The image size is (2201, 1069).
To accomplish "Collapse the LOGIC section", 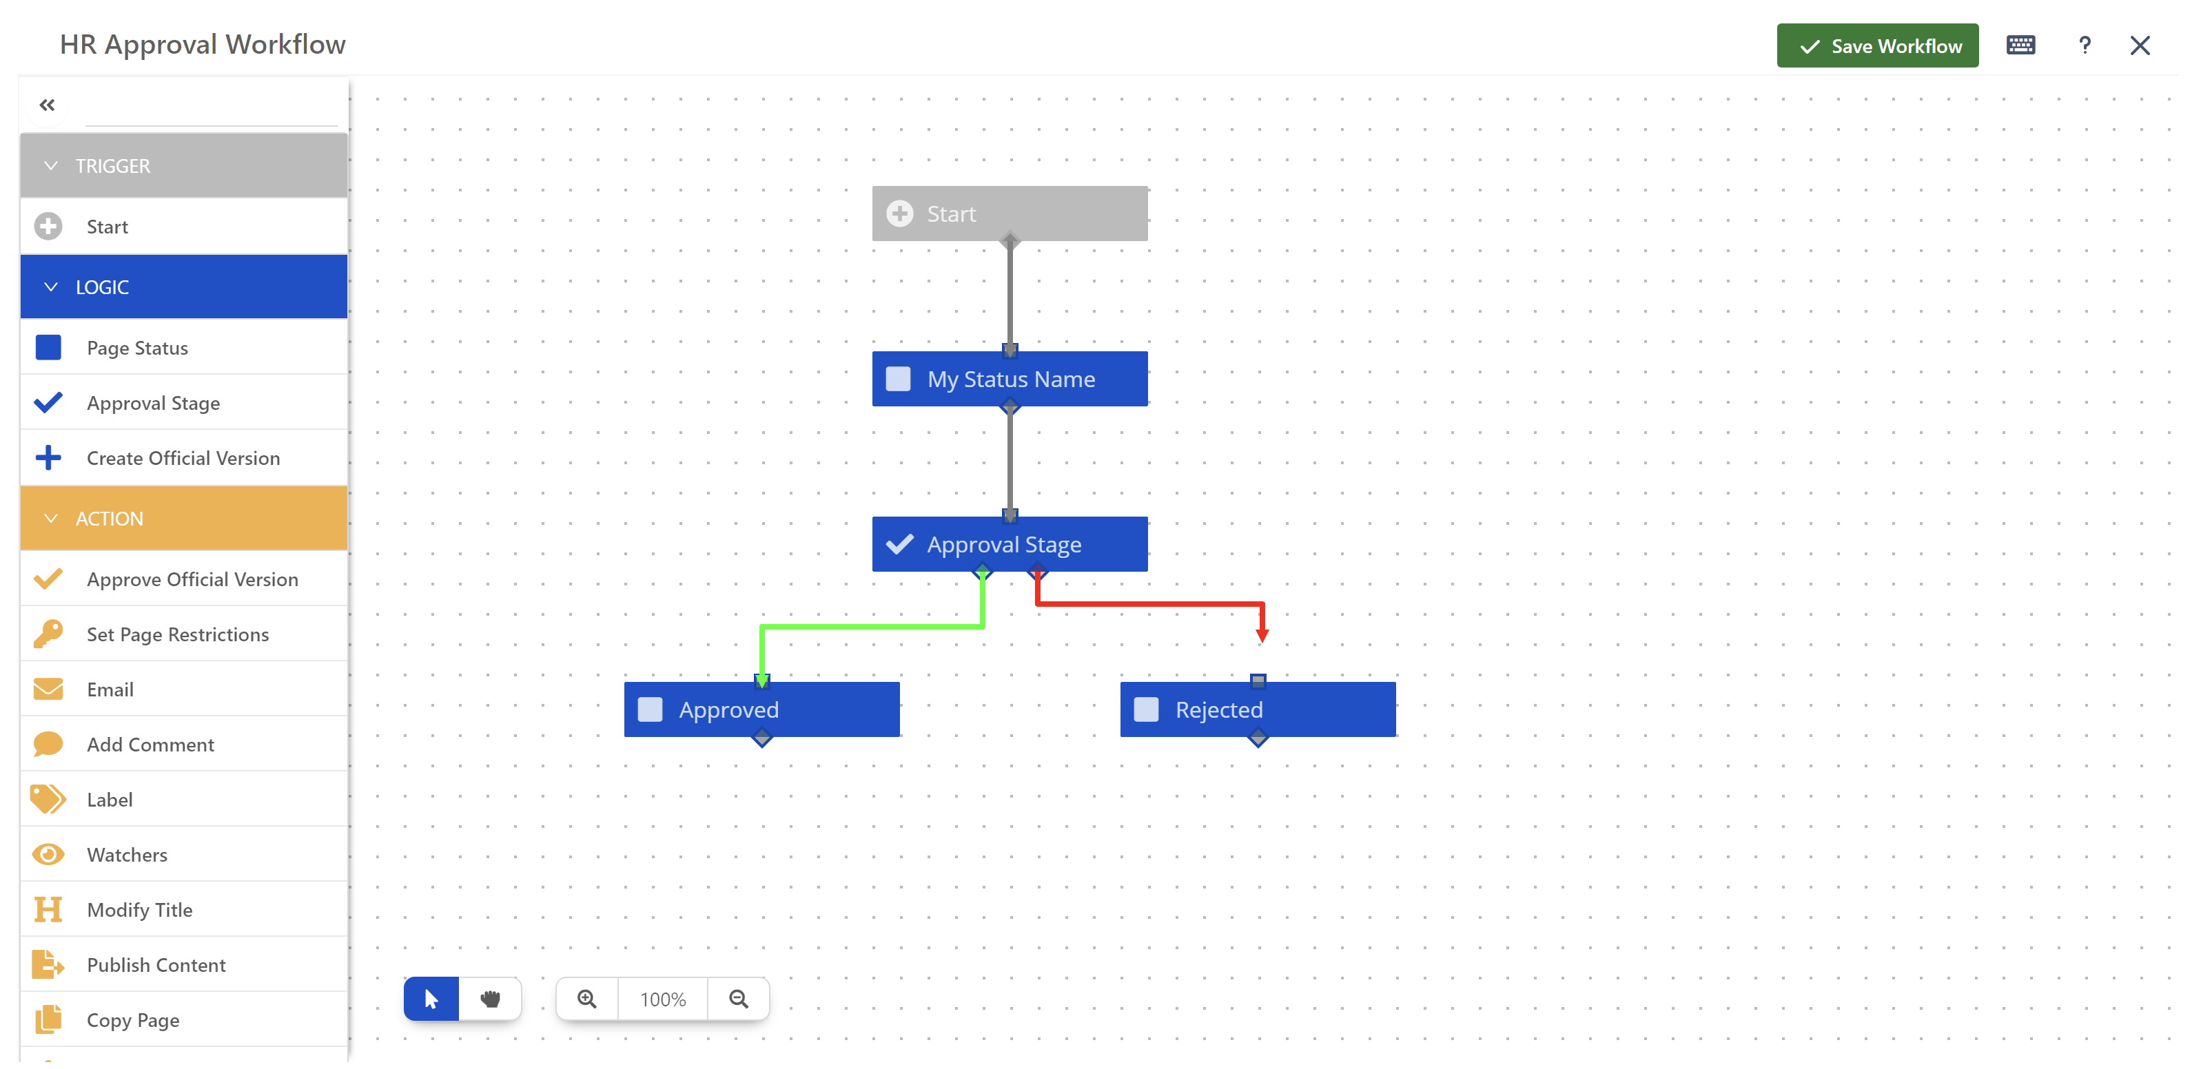I will point(50,286).
